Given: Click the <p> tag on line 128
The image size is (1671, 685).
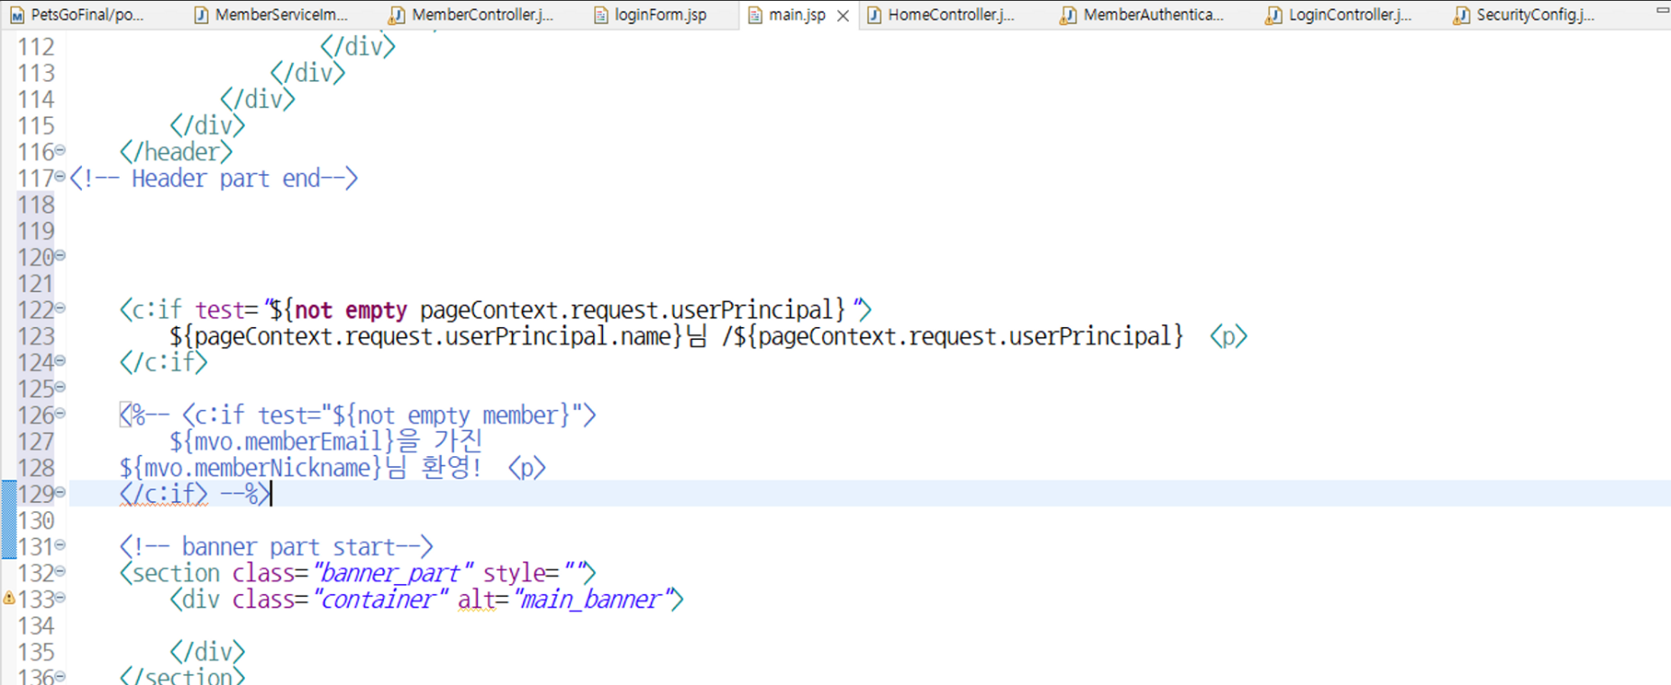Looking at the screenshot, I should (527, 468).
